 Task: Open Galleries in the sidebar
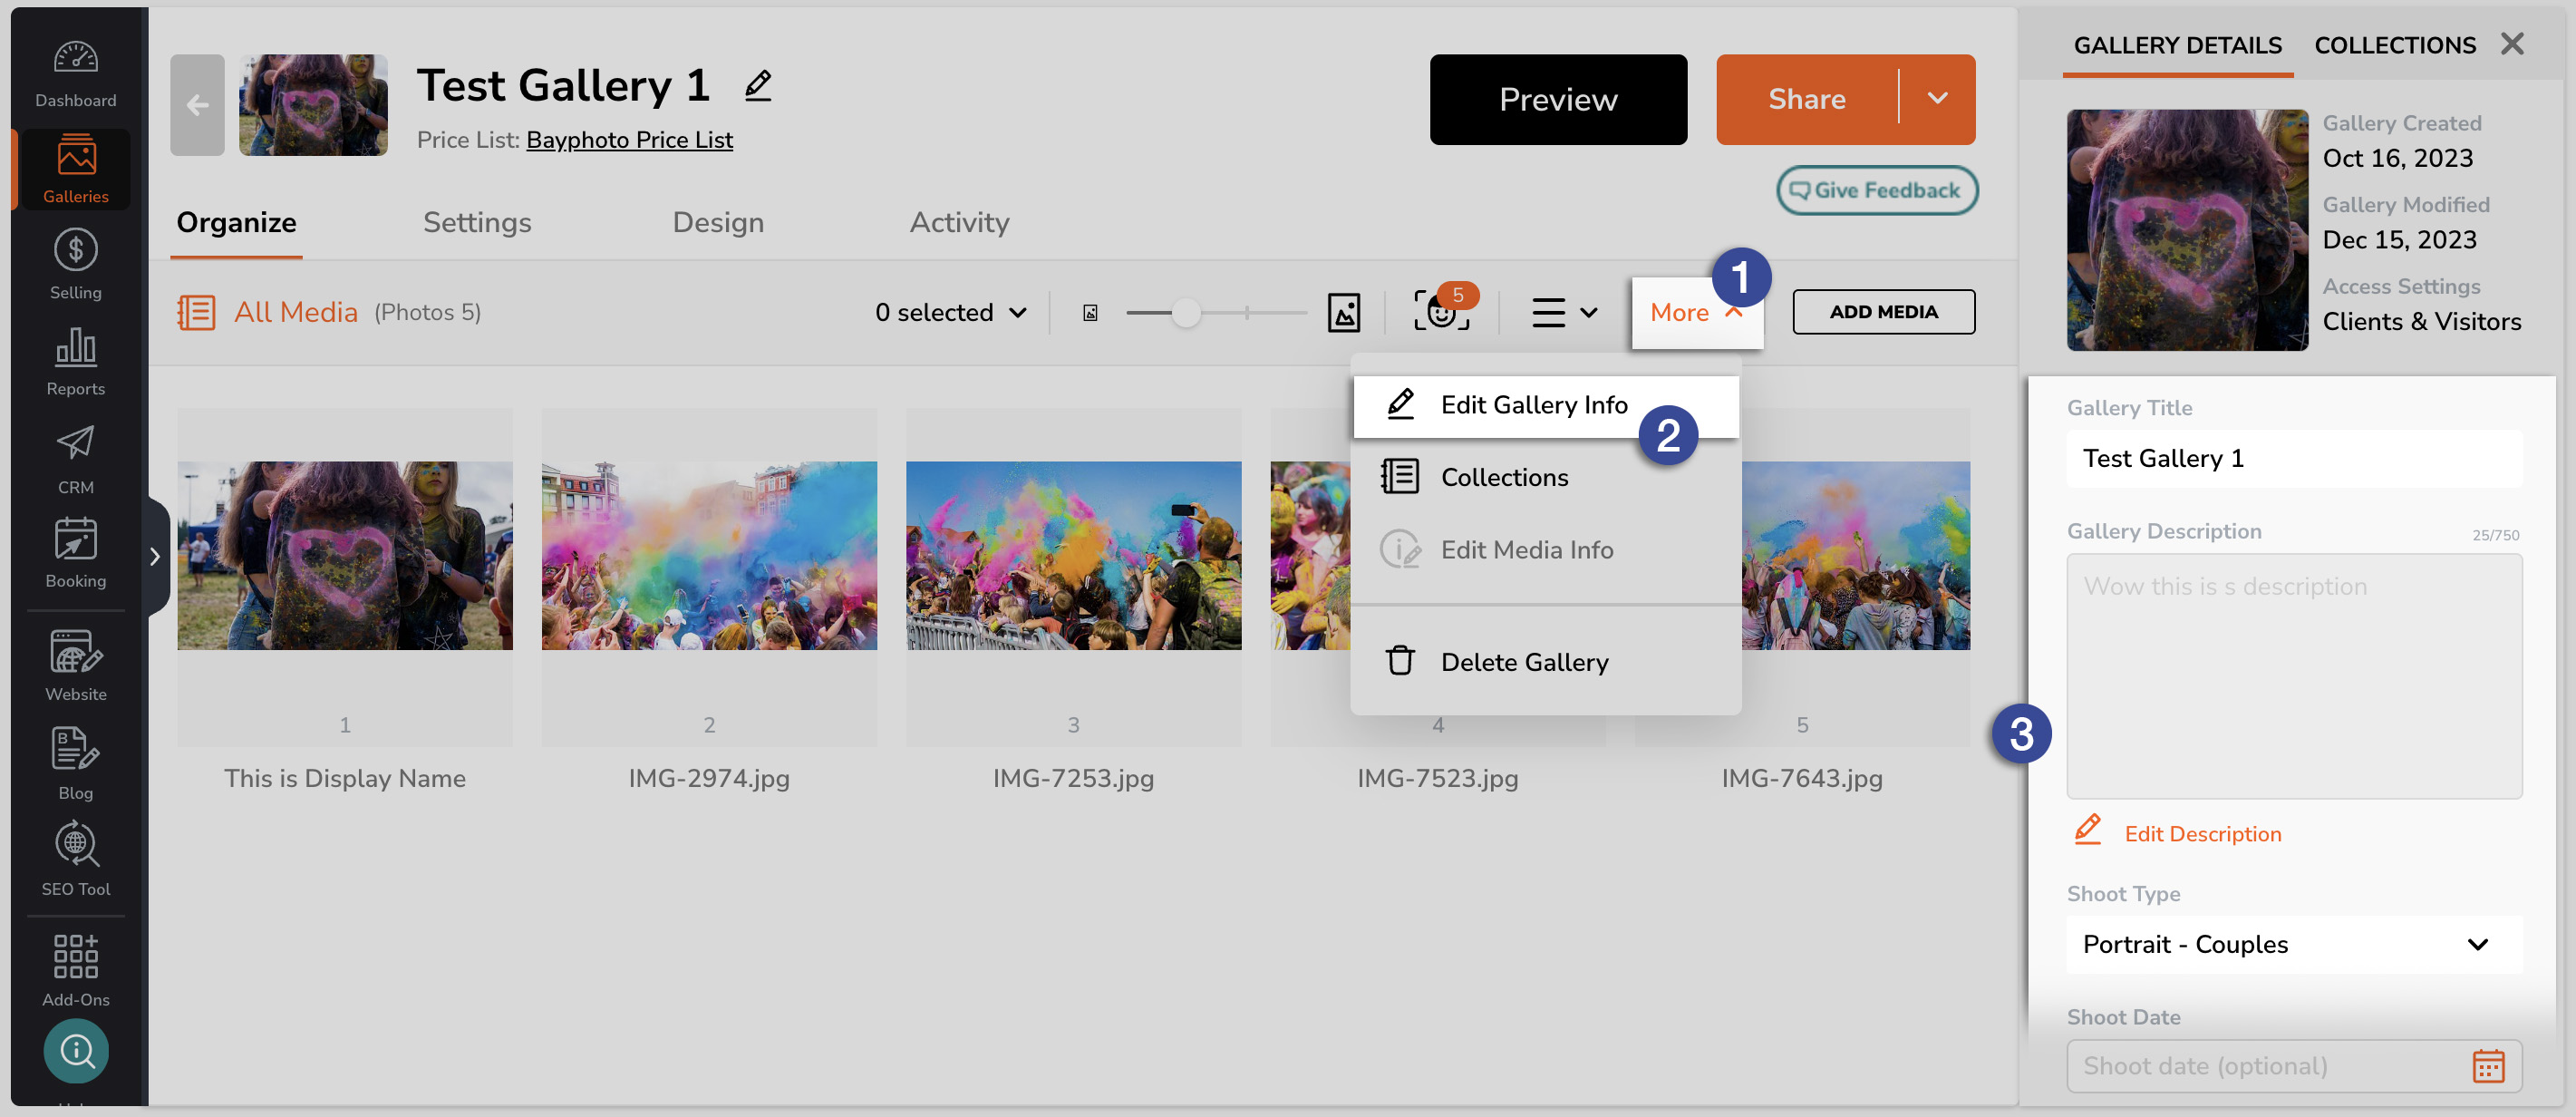[75, 169]
